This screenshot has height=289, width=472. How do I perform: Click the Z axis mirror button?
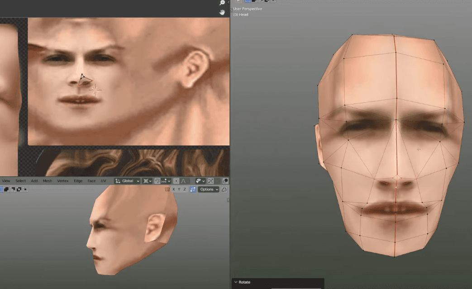(184, 190)
